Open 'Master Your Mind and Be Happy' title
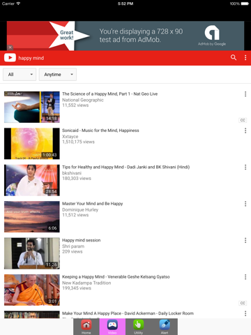This screenshot has width=251, height=335. tap(92, 204)
